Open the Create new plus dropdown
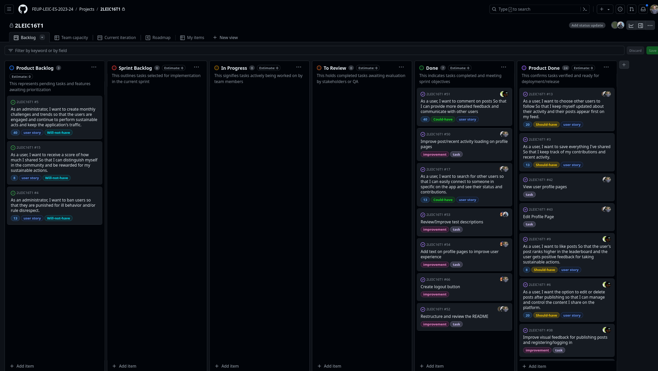 click(605, 9)
